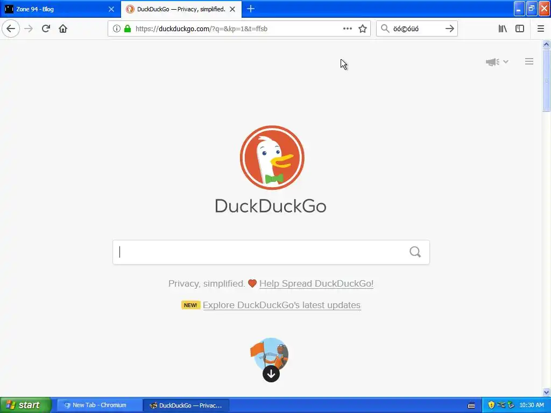The width and height of the screenshot is (551, 413).
Task: Reload the current page
Action: click(x=46, y=29)
